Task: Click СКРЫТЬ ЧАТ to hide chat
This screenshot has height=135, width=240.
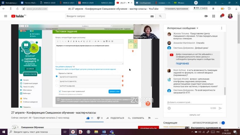Action: (194, 115)
